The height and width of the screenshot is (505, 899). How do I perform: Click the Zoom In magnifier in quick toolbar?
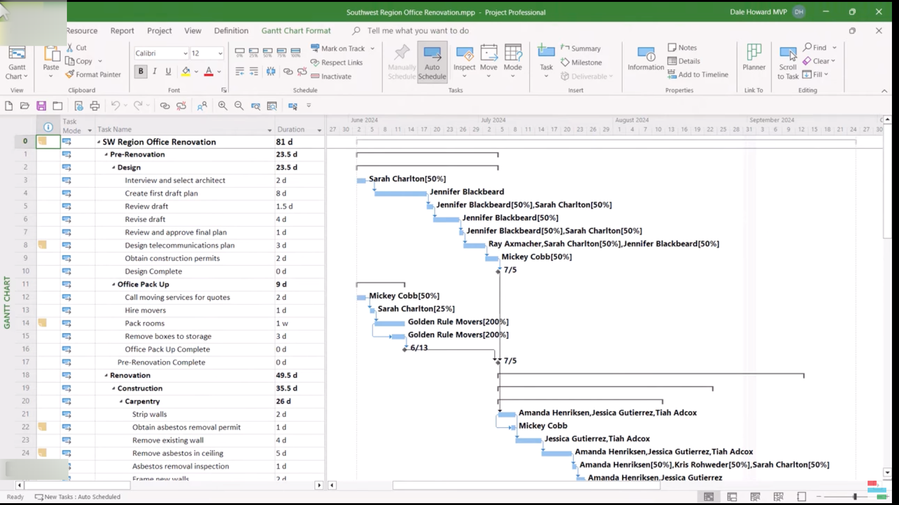click(222, 106)
